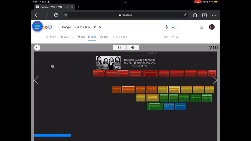Image resolution: width=251 pixels, height=141 pixels.
Task: Tap the iPad three-dot multitasking indicator
Action: pos(125,2)
